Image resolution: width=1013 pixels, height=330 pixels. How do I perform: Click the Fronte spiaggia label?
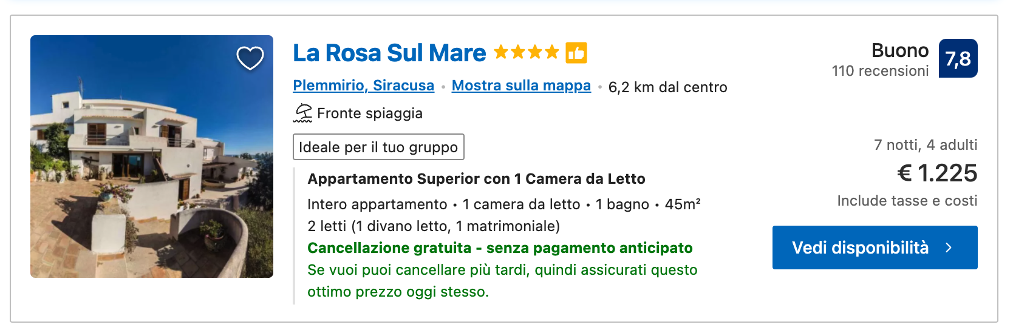click(369, 113)
